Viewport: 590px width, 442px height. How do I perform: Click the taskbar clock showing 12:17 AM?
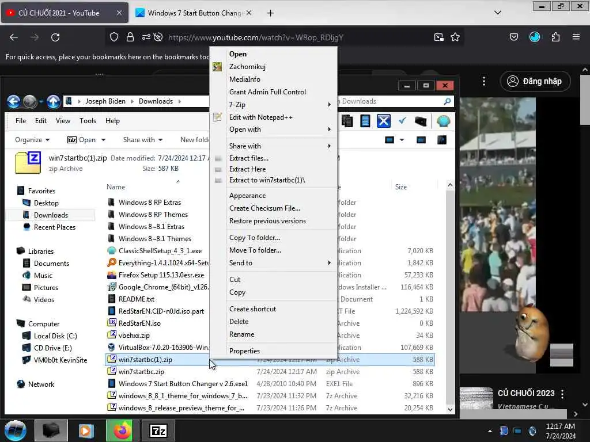coord(560,431)
